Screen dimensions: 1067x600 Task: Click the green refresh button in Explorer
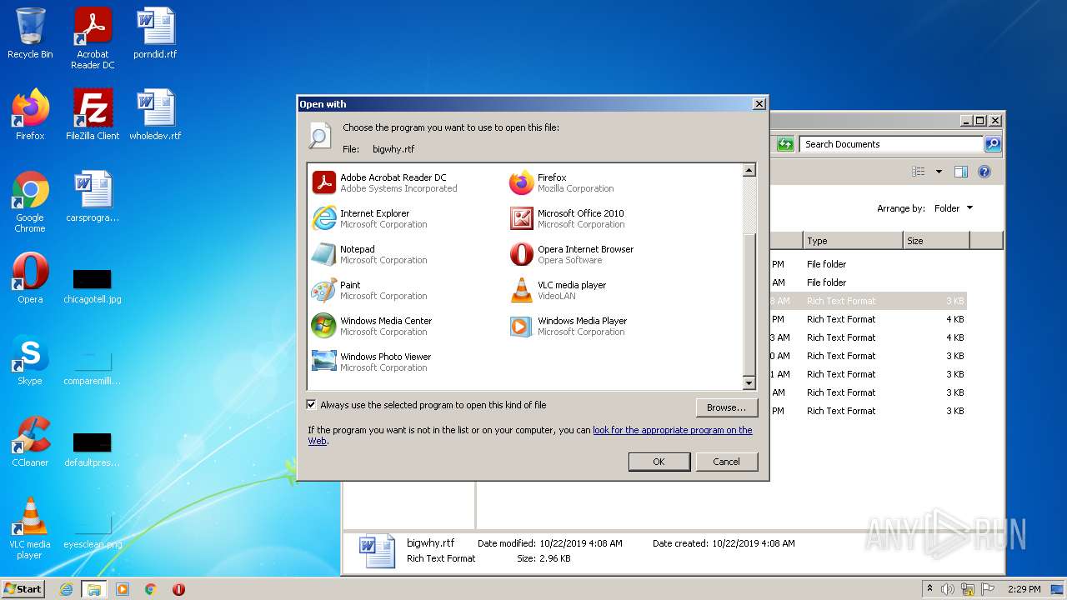(784, 144)
